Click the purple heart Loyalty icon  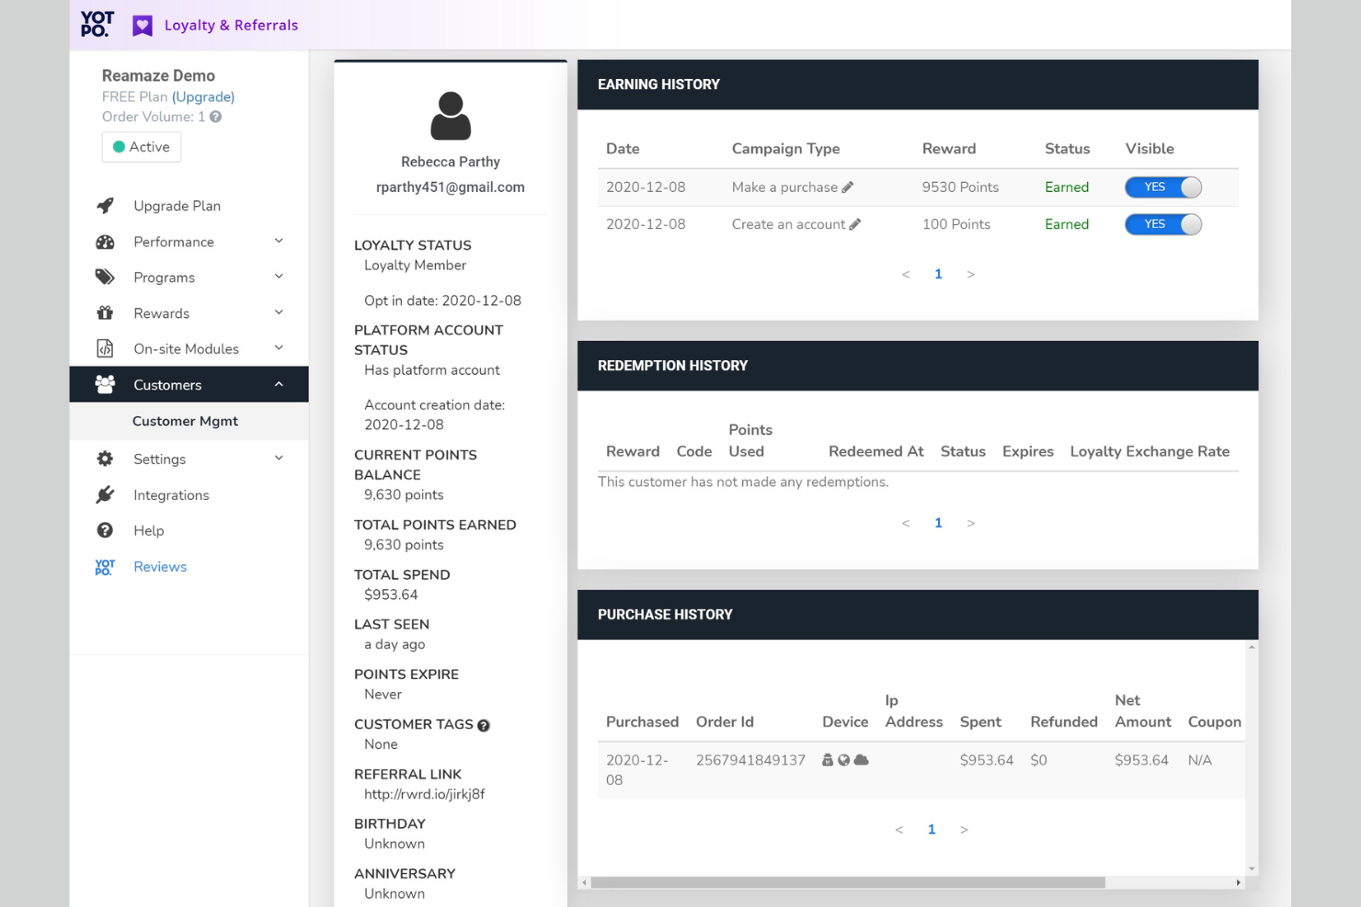pos(143,26)
